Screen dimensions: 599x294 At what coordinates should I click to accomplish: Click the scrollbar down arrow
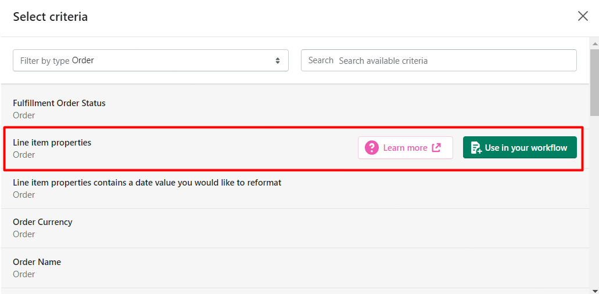coord(594,290)
